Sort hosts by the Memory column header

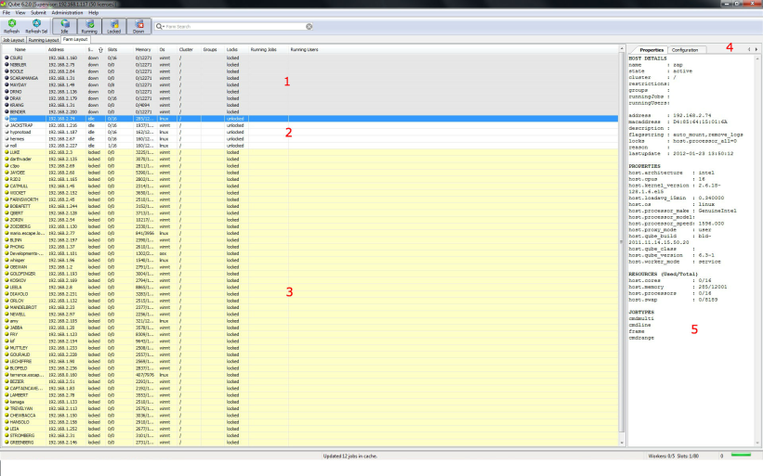coord(143,49)
